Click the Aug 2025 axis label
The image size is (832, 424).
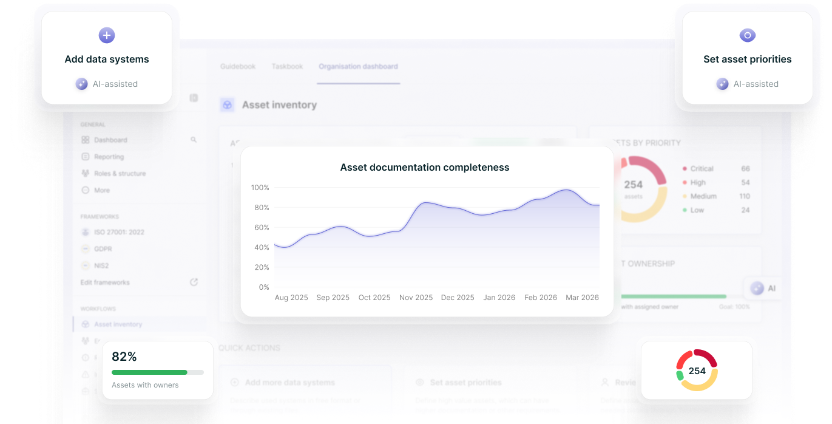291,298
